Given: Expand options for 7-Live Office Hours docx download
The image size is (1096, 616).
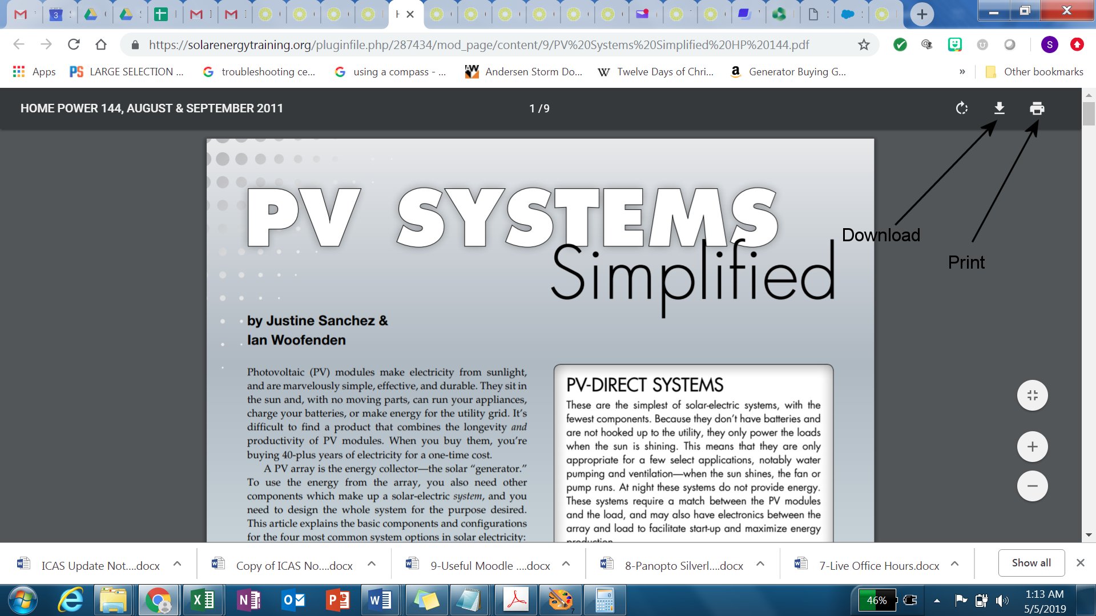Looking at the screenshot, I should pos(954,564).
